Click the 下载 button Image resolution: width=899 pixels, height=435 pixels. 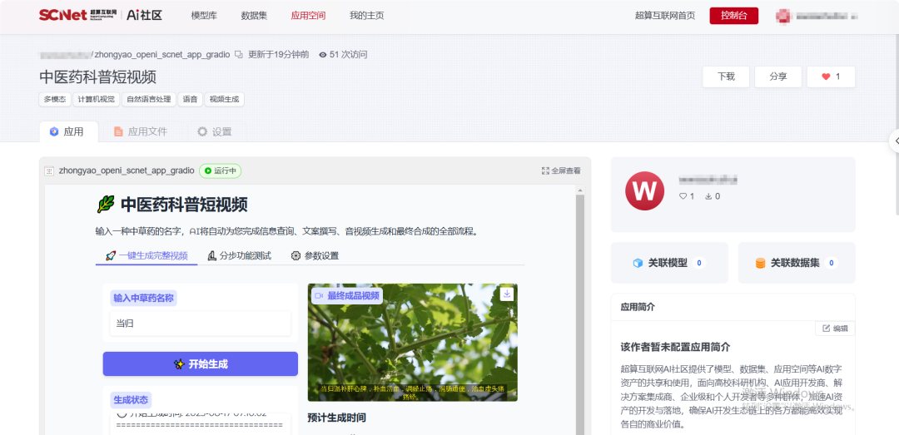(x=726, y=77)
